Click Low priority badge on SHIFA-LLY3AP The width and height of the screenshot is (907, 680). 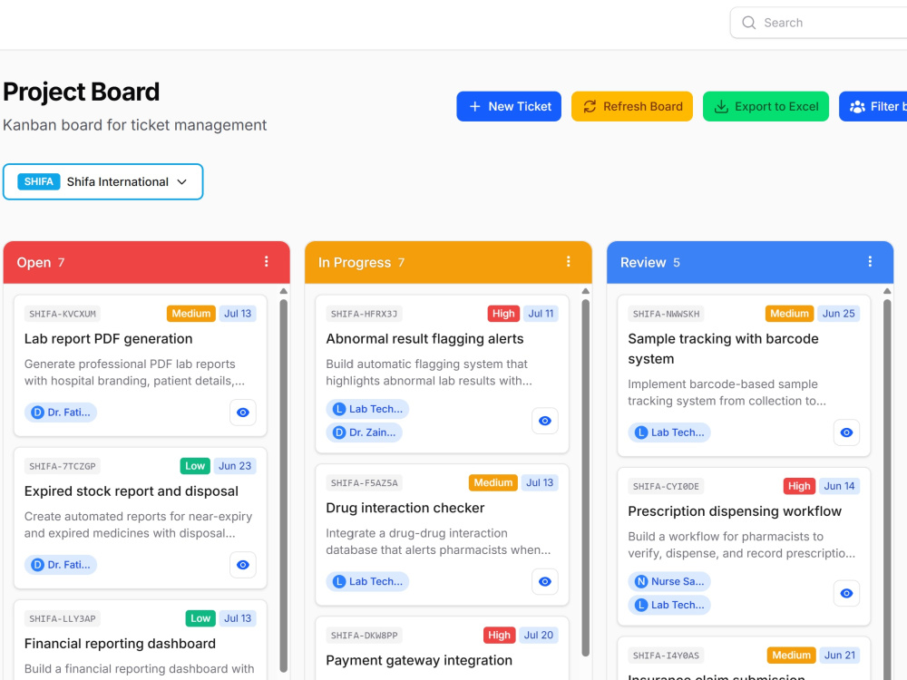(200, 618)
